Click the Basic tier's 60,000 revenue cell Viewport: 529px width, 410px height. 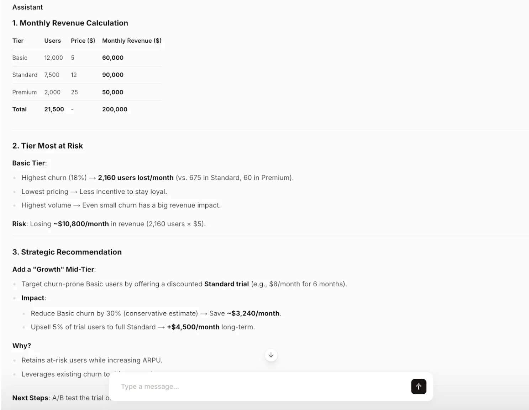[113, 58]
